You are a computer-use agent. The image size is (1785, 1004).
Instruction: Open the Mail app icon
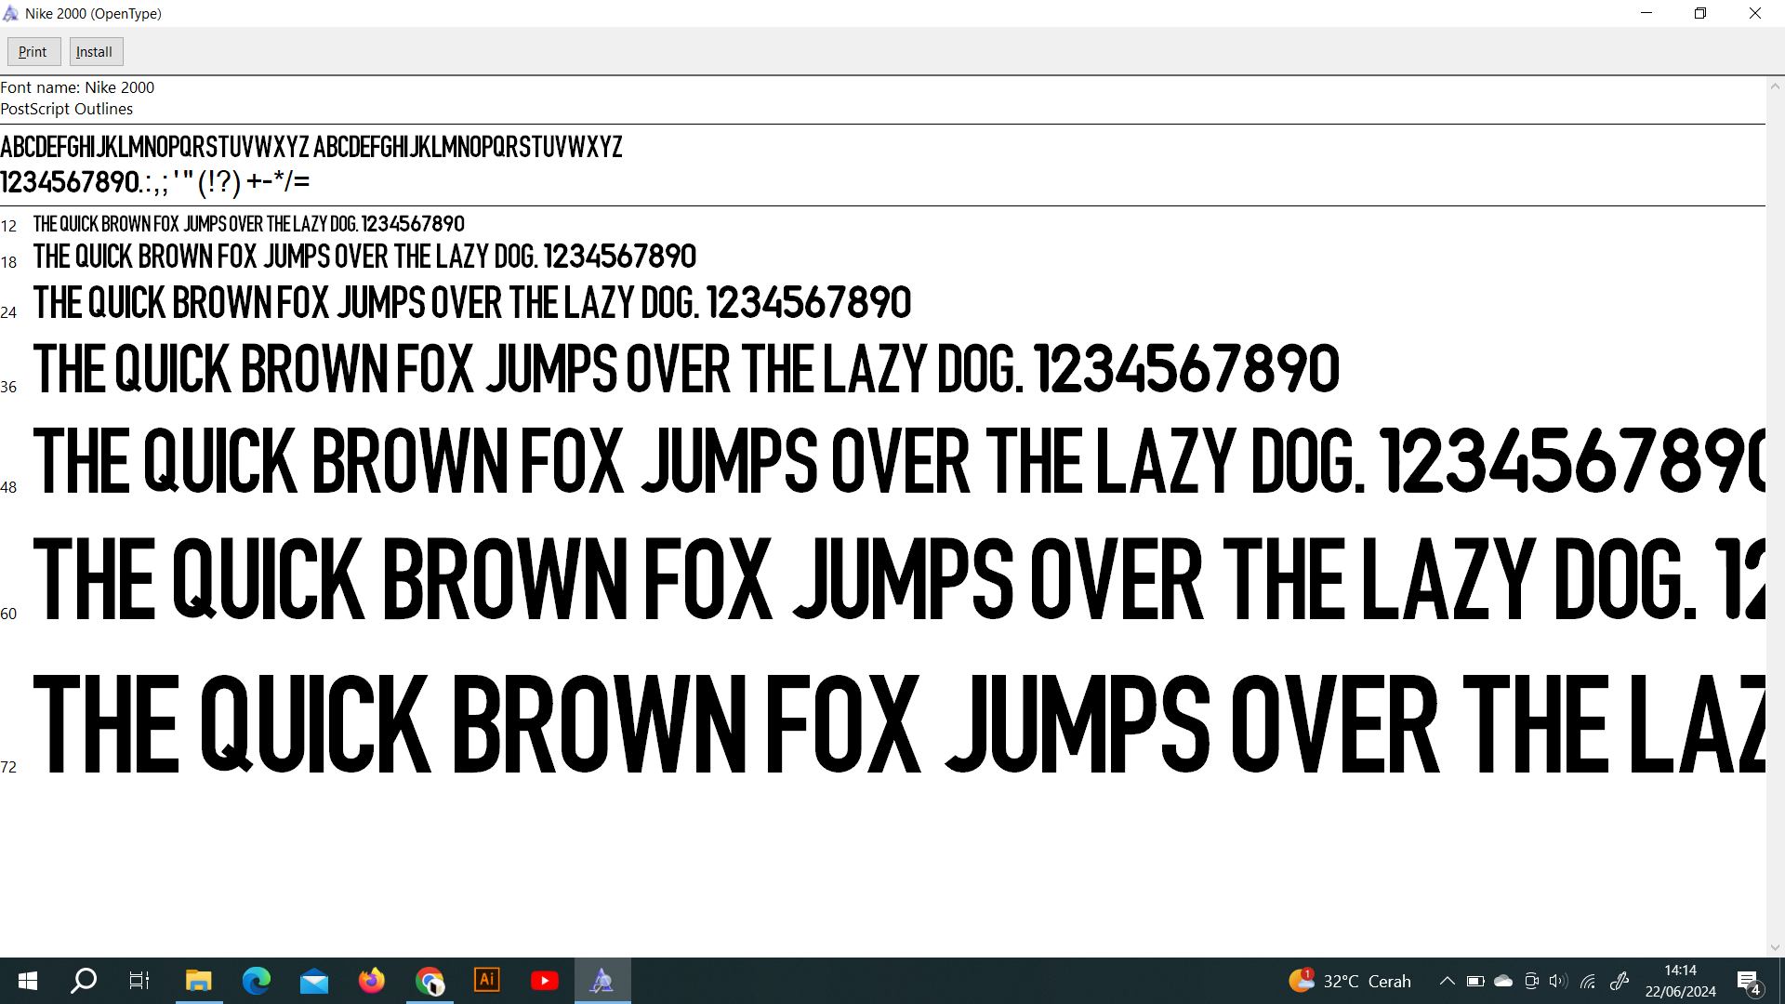314,981
